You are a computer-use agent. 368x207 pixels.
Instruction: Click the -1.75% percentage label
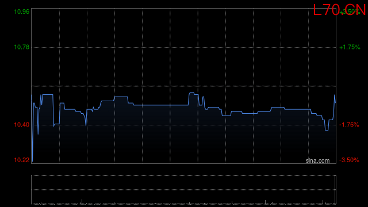(349, 125)
